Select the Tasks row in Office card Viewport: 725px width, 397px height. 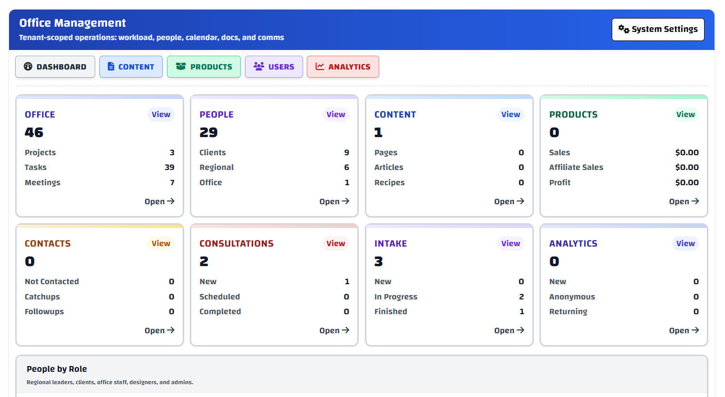[x=99, y=168]
